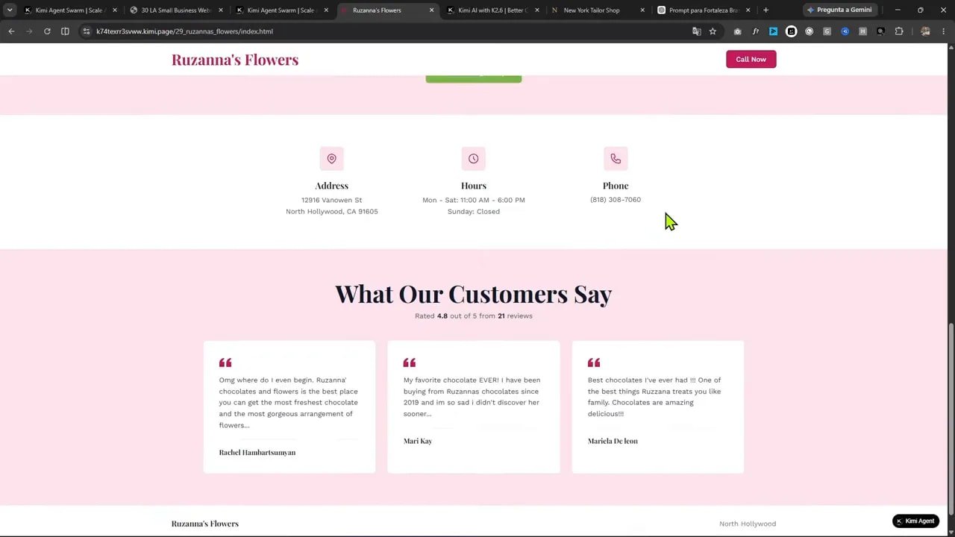Click the round speech-bubble extension icon next to G

click(x=810, y=31)
